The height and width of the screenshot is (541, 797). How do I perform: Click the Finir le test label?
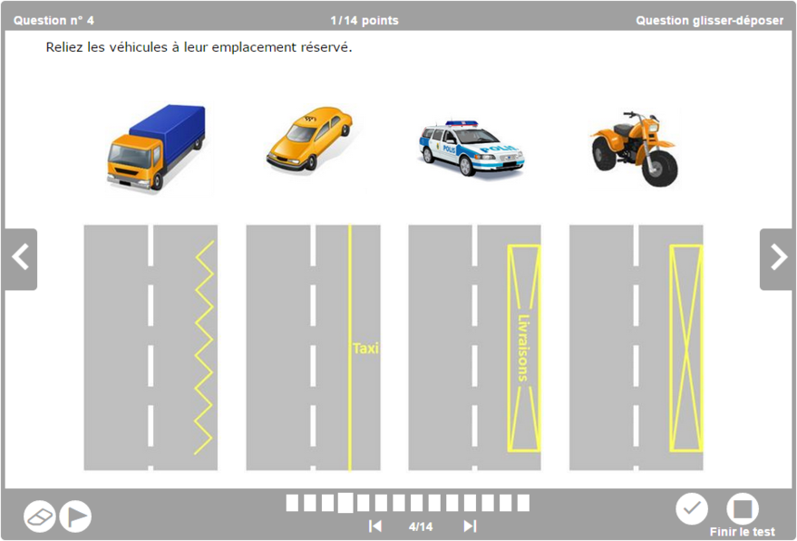pos(742,532)
